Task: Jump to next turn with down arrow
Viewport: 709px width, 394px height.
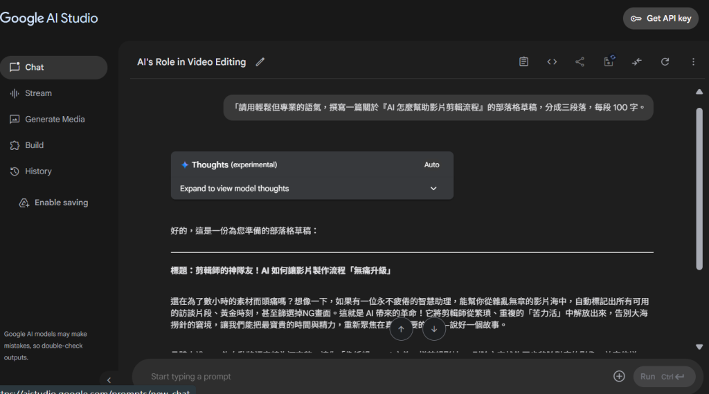Action: coord(434,329)
